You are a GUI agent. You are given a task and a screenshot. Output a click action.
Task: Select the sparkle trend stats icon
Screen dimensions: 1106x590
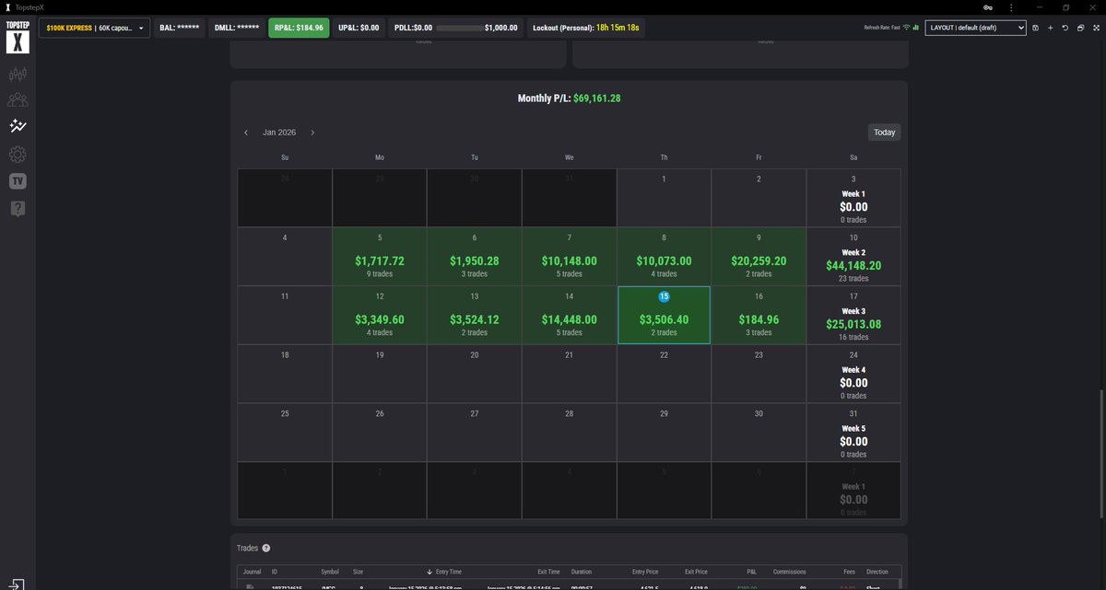pos(17,127)
